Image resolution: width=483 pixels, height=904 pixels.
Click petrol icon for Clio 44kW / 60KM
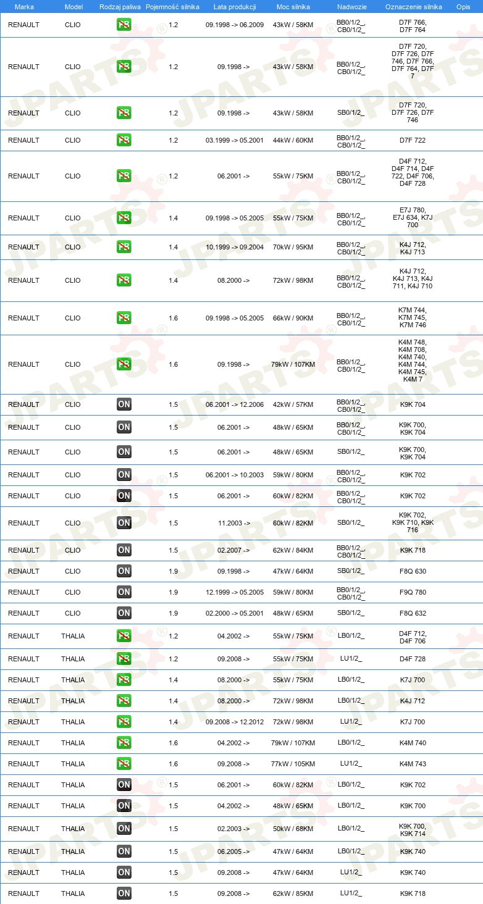pyautogui.click(x=124, y=140)
